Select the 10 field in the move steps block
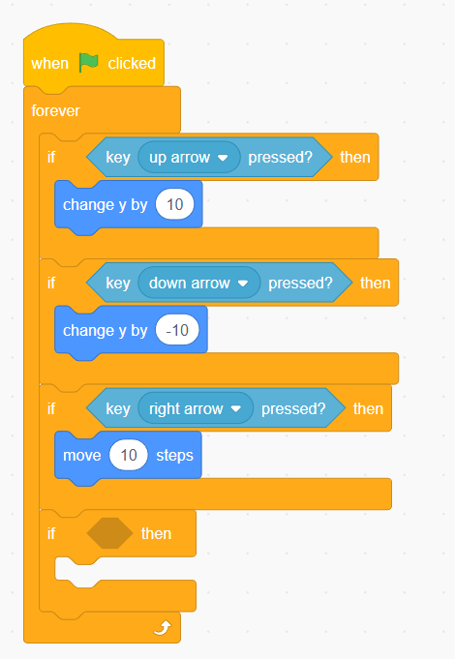The image size is (455, 659). click(129, 455)
